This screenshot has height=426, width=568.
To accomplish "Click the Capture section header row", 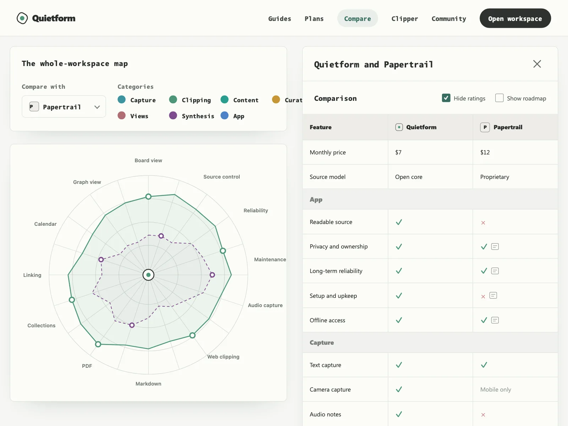I will [430, 343].
